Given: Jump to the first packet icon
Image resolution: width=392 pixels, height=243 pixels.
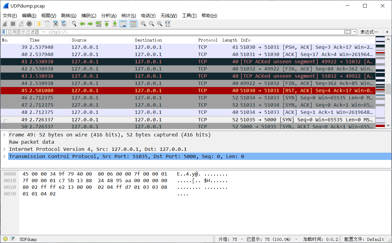Looking at the screenshot, I should [107, 24].
